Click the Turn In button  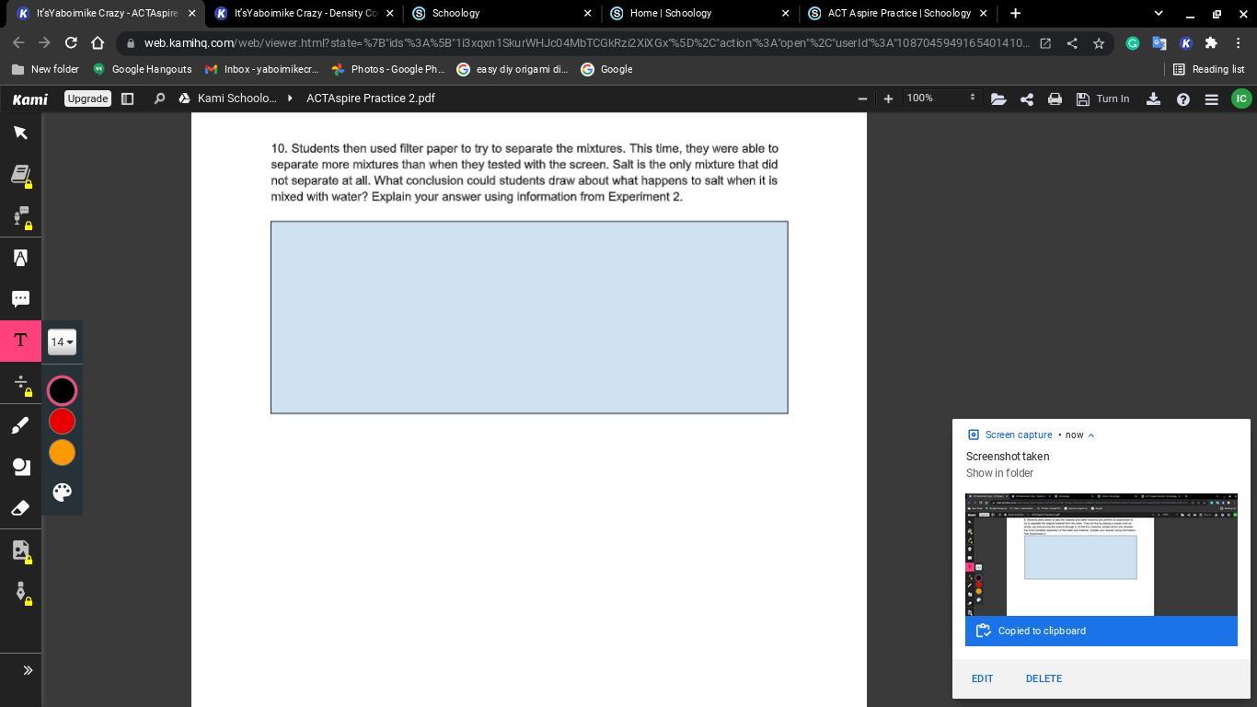pos(1102,99)
